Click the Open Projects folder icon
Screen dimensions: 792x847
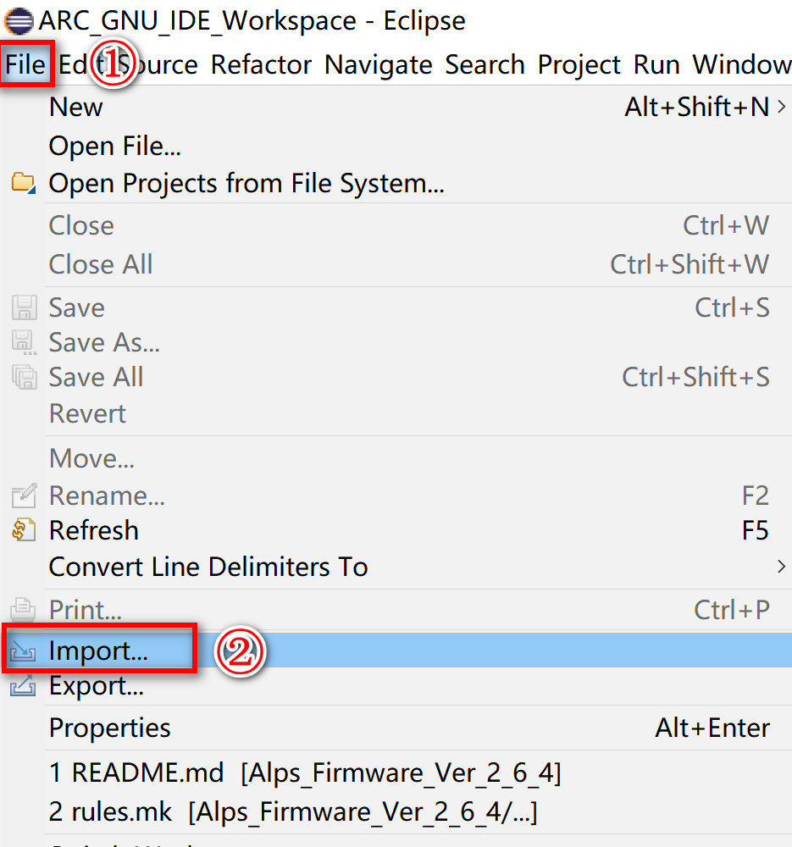24,183
